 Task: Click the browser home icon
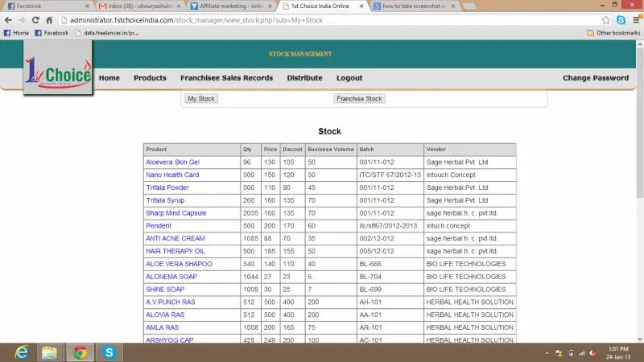51,19
